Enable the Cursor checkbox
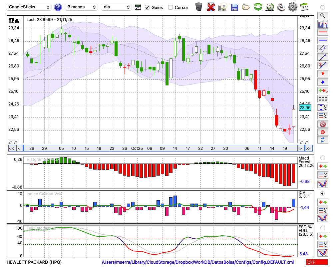Screen dimensions: 333x267 (x=170, y=7)
